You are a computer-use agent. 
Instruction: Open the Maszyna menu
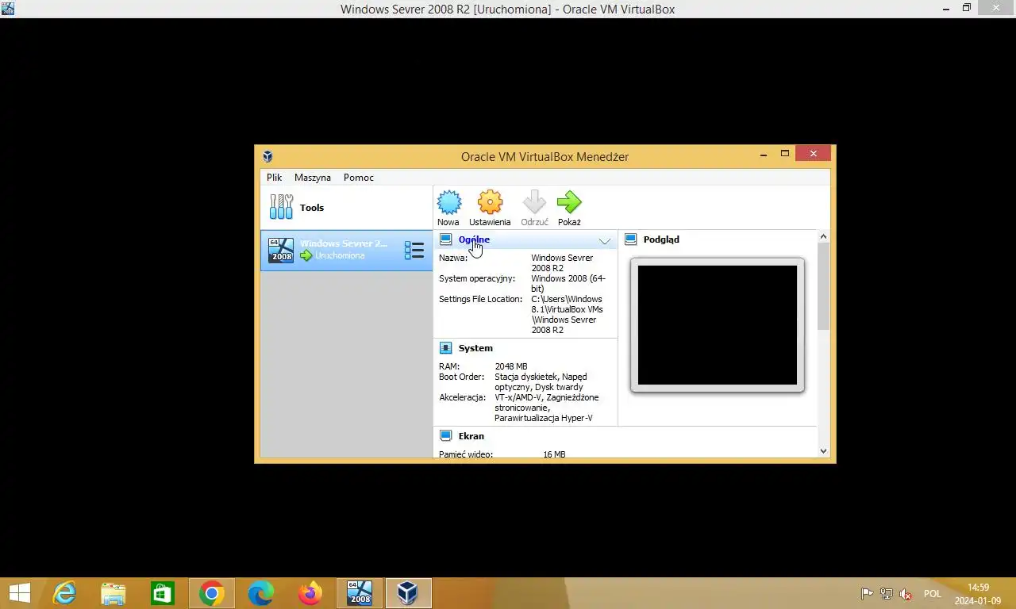pos(313,178)
